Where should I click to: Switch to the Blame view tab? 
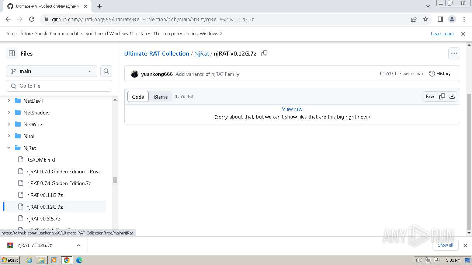[x=161, y=96]
